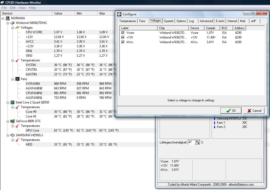The height and width of the screenshot is (190, 270).
Task: Click the thermometer icon under Intel Core 2 Quad
Action: click(x=17, y=107)
